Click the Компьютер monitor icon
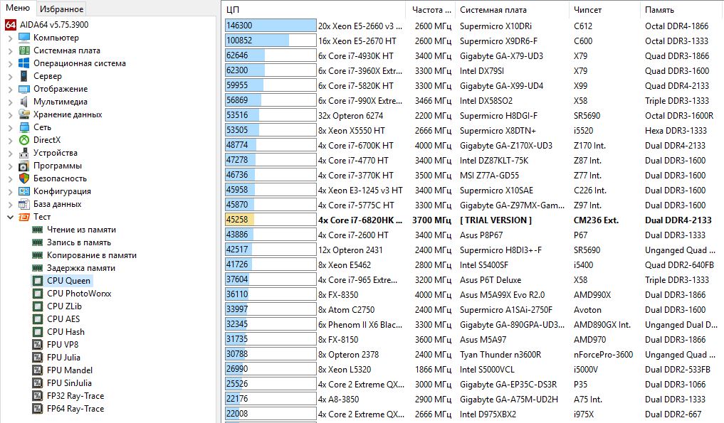Screen dimensions: 724x423 (x=24, y=38)
